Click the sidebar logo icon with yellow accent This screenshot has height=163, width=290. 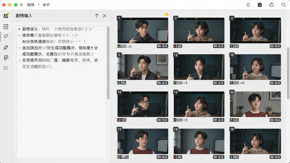(x=6, y=16)
